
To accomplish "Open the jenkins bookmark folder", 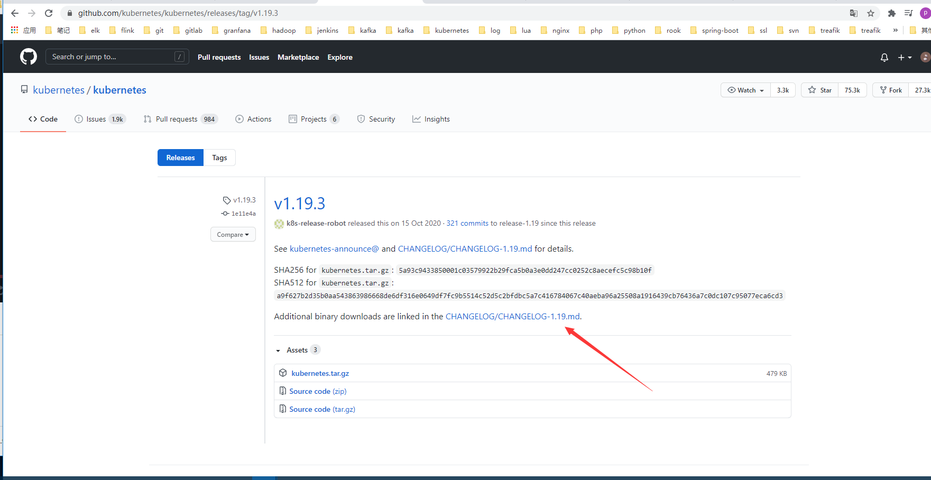I will [x=322, y=30].
